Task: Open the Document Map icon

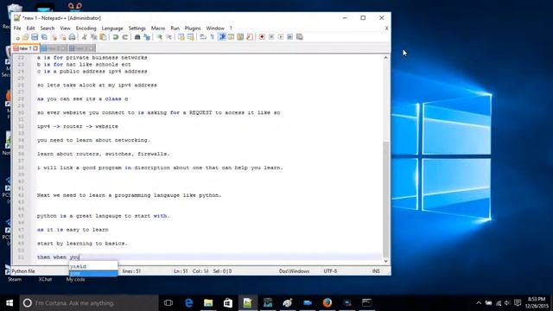Action: (240, 37)
